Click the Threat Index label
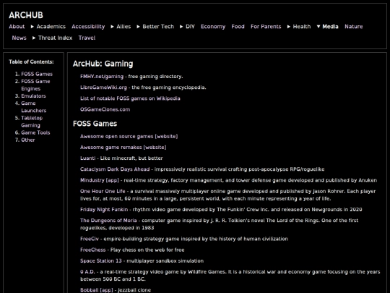 (x=55, y=38)
